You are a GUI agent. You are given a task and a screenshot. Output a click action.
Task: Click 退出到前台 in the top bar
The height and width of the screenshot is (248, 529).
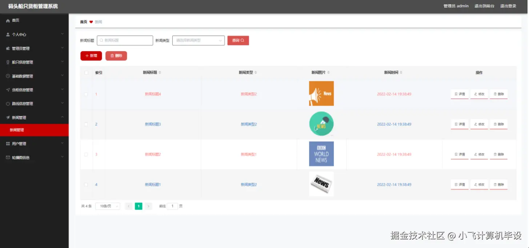[x=484, y=6]
